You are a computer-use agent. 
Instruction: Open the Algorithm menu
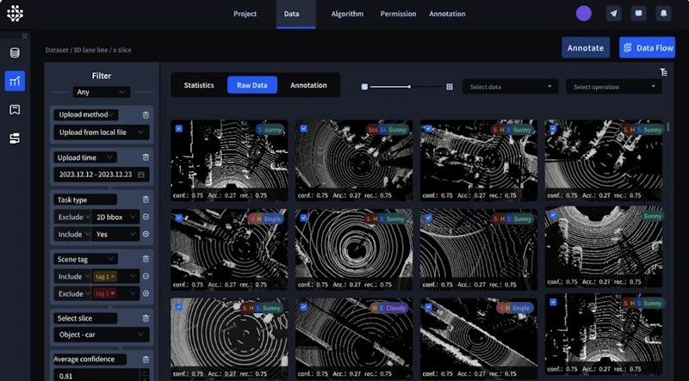pos(347,14)
